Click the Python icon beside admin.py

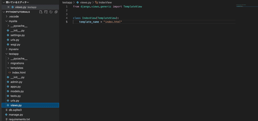coord(8,82)
